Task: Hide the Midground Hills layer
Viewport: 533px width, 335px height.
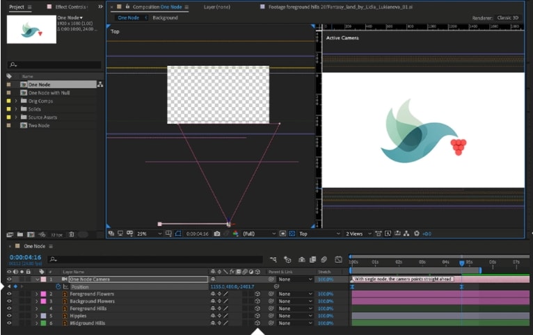Action: (9, 323)
